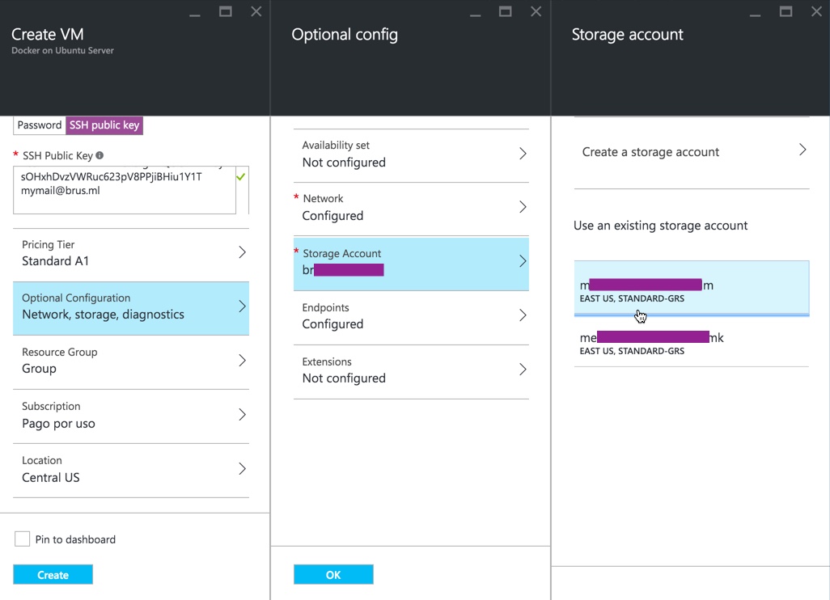Open the Pricing Tier Standard A1 option
The height and width of the screenshot is (600, 830).
[x=131, y=253]
